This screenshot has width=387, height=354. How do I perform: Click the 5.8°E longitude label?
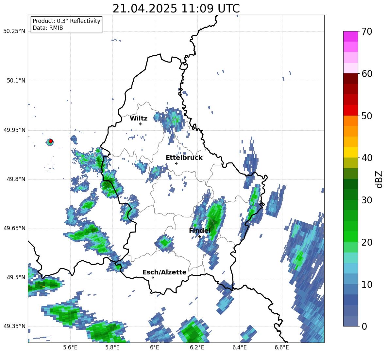[112, 347]
